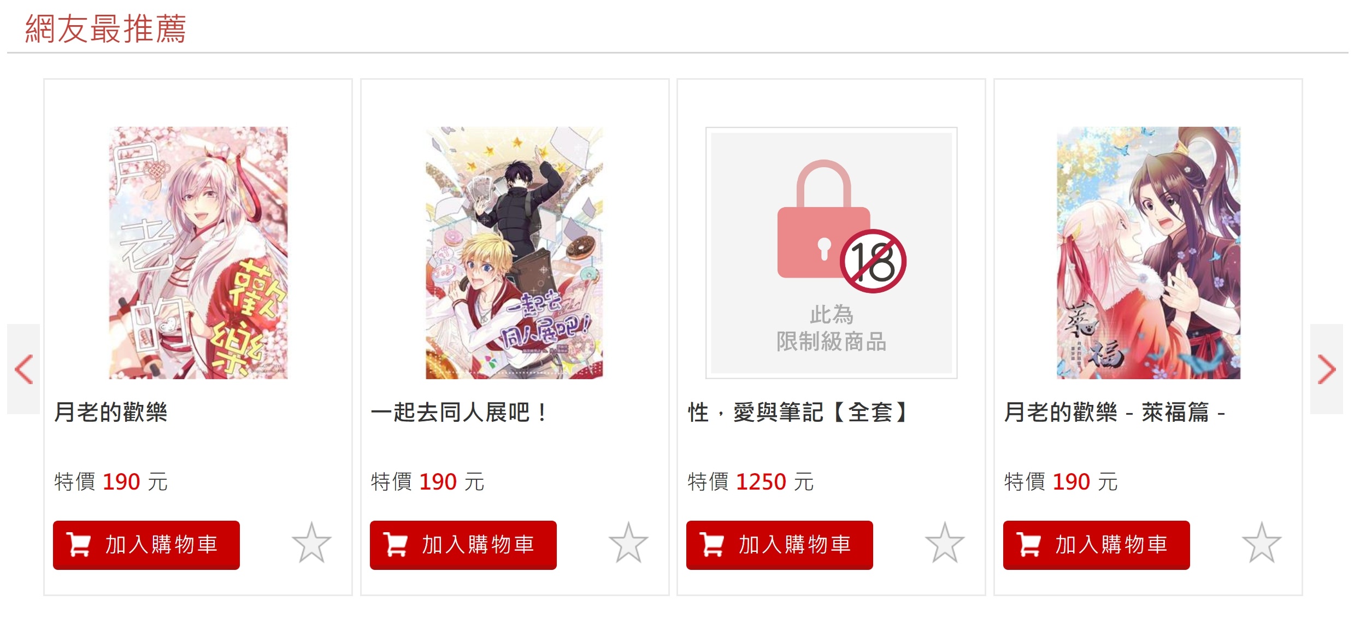Show next recommended items with right arrow
This screenshot has height=636, width=1354.
[1327, 369]
